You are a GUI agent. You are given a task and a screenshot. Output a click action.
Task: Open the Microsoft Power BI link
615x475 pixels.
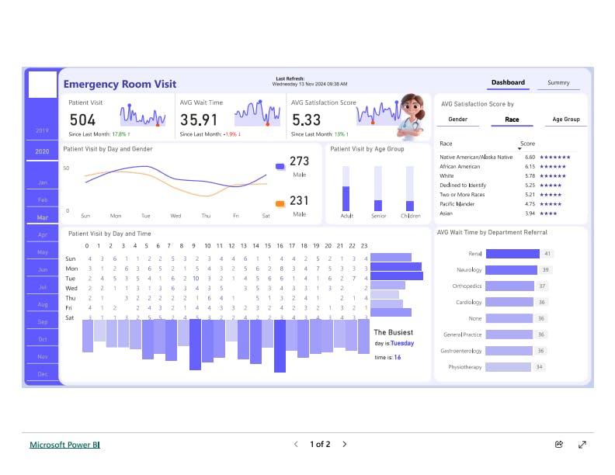click(x=64, y=445)
